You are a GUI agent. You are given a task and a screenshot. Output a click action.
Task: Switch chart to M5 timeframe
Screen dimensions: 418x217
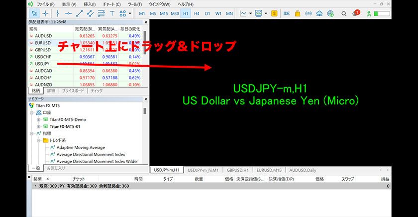tap(153, 13)
